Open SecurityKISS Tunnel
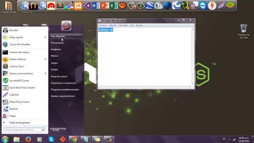Screen dimensions: 254x143 pos(25,81)
